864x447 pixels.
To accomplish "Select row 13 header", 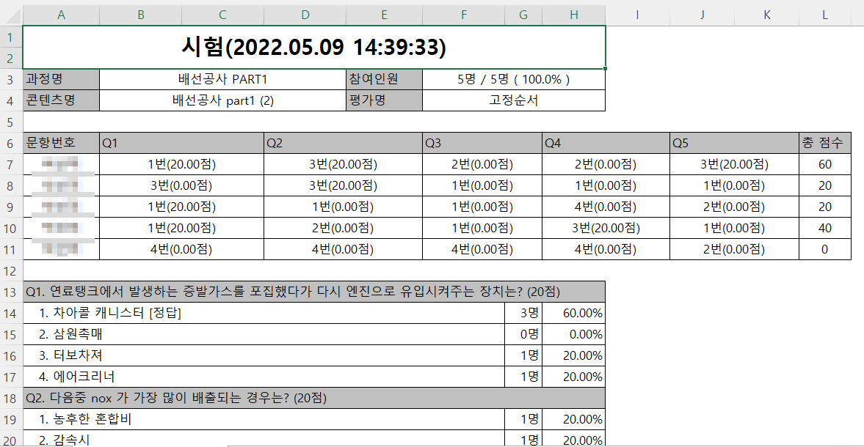I will tap(11, 292).
